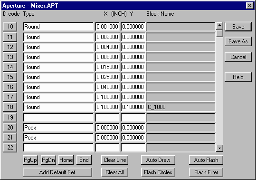Go up a page with PgUp
Image resolution: width=256 pixels, height=180 pixels.
pyautogui.click(x=30, y=160)
